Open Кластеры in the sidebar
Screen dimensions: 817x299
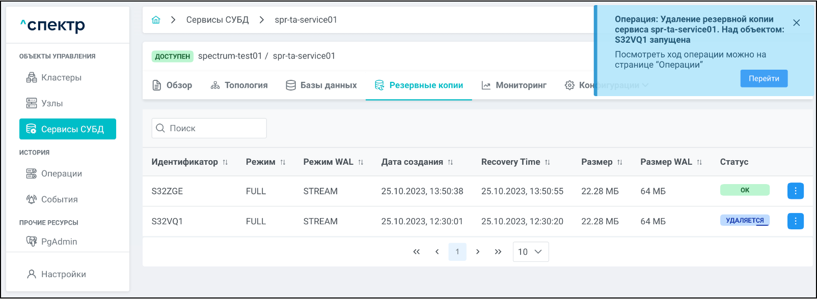click(x=61, y=77)
